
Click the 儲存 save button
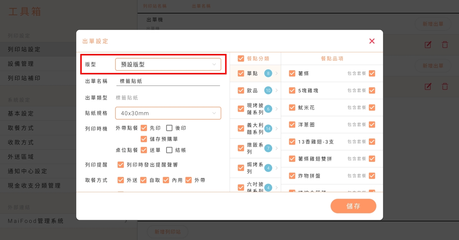pyautogui.click(x=353, y=206)
